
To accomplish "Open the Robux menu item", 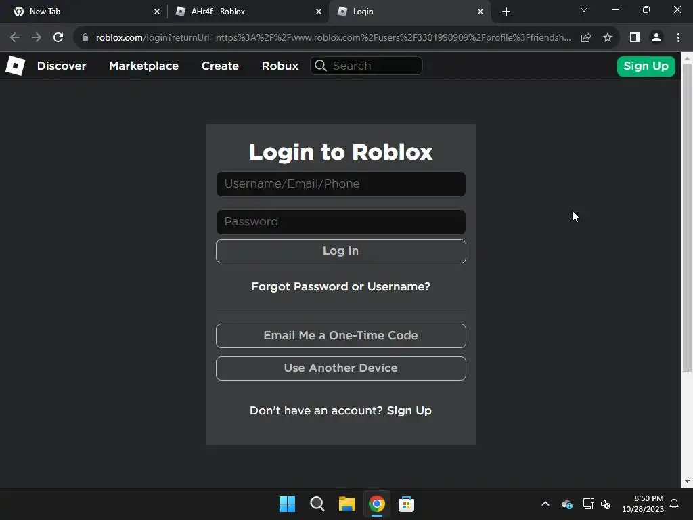I will coord(280,66).
